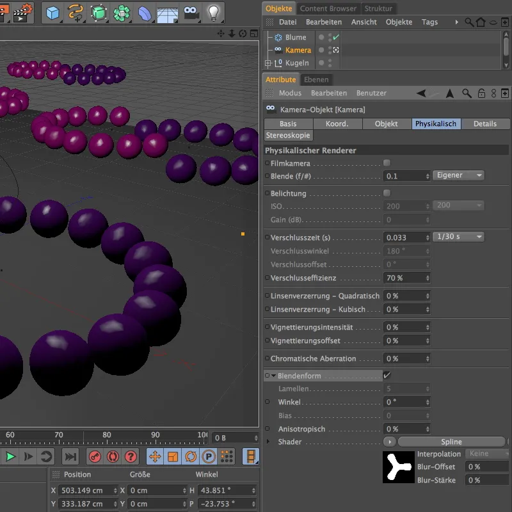This screenshot has width=512, height=512.
Task: Toggle position key recording
Action: click(155, 456)
